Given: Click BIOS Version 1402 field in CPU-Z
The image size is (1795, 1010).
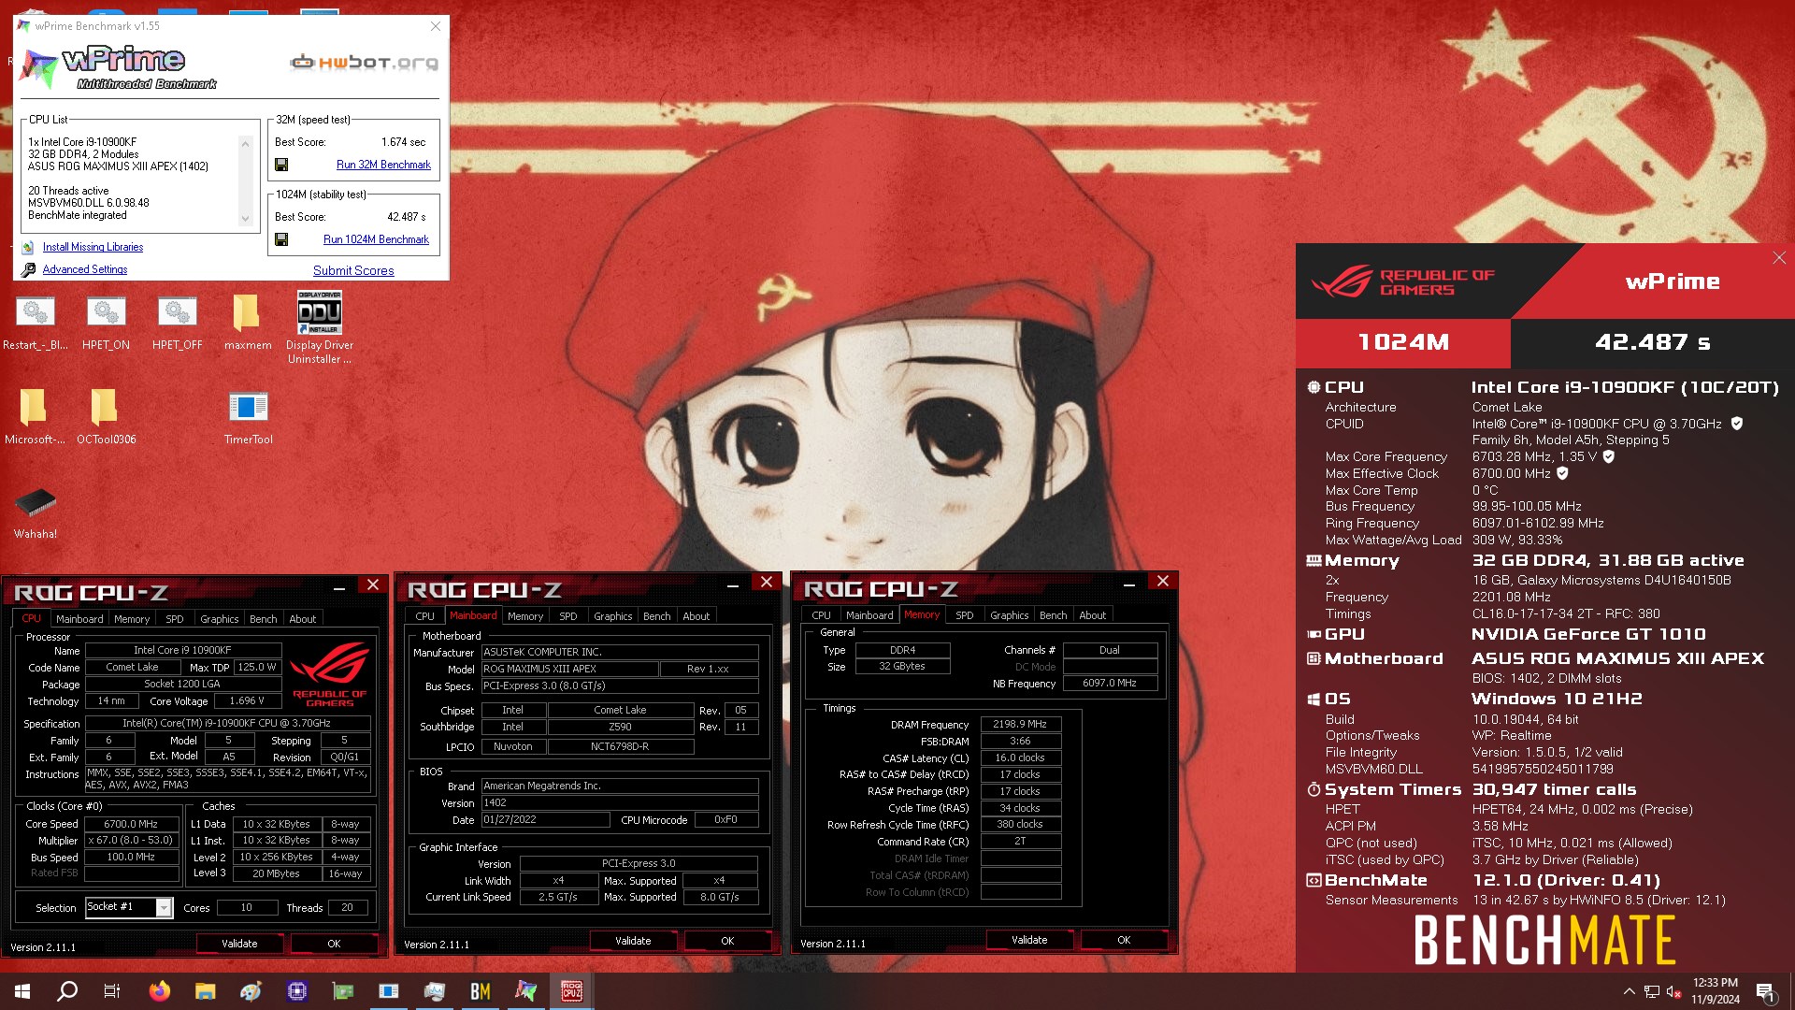Looking at the screenshot, I should [620, 802].
